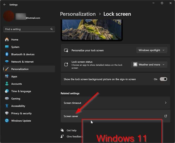Click the Lock screen status icon

(66, 64)
